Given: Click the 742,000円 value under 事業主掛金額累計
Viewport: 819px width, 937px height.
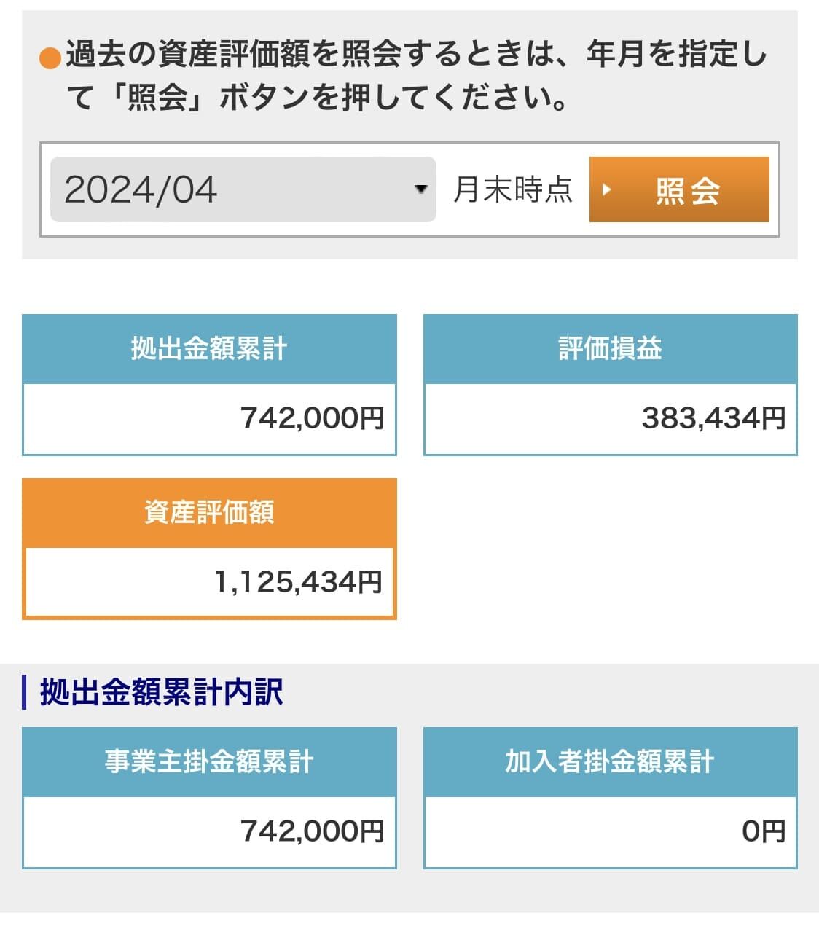Looking at the screenshot, I should [312, 831].
